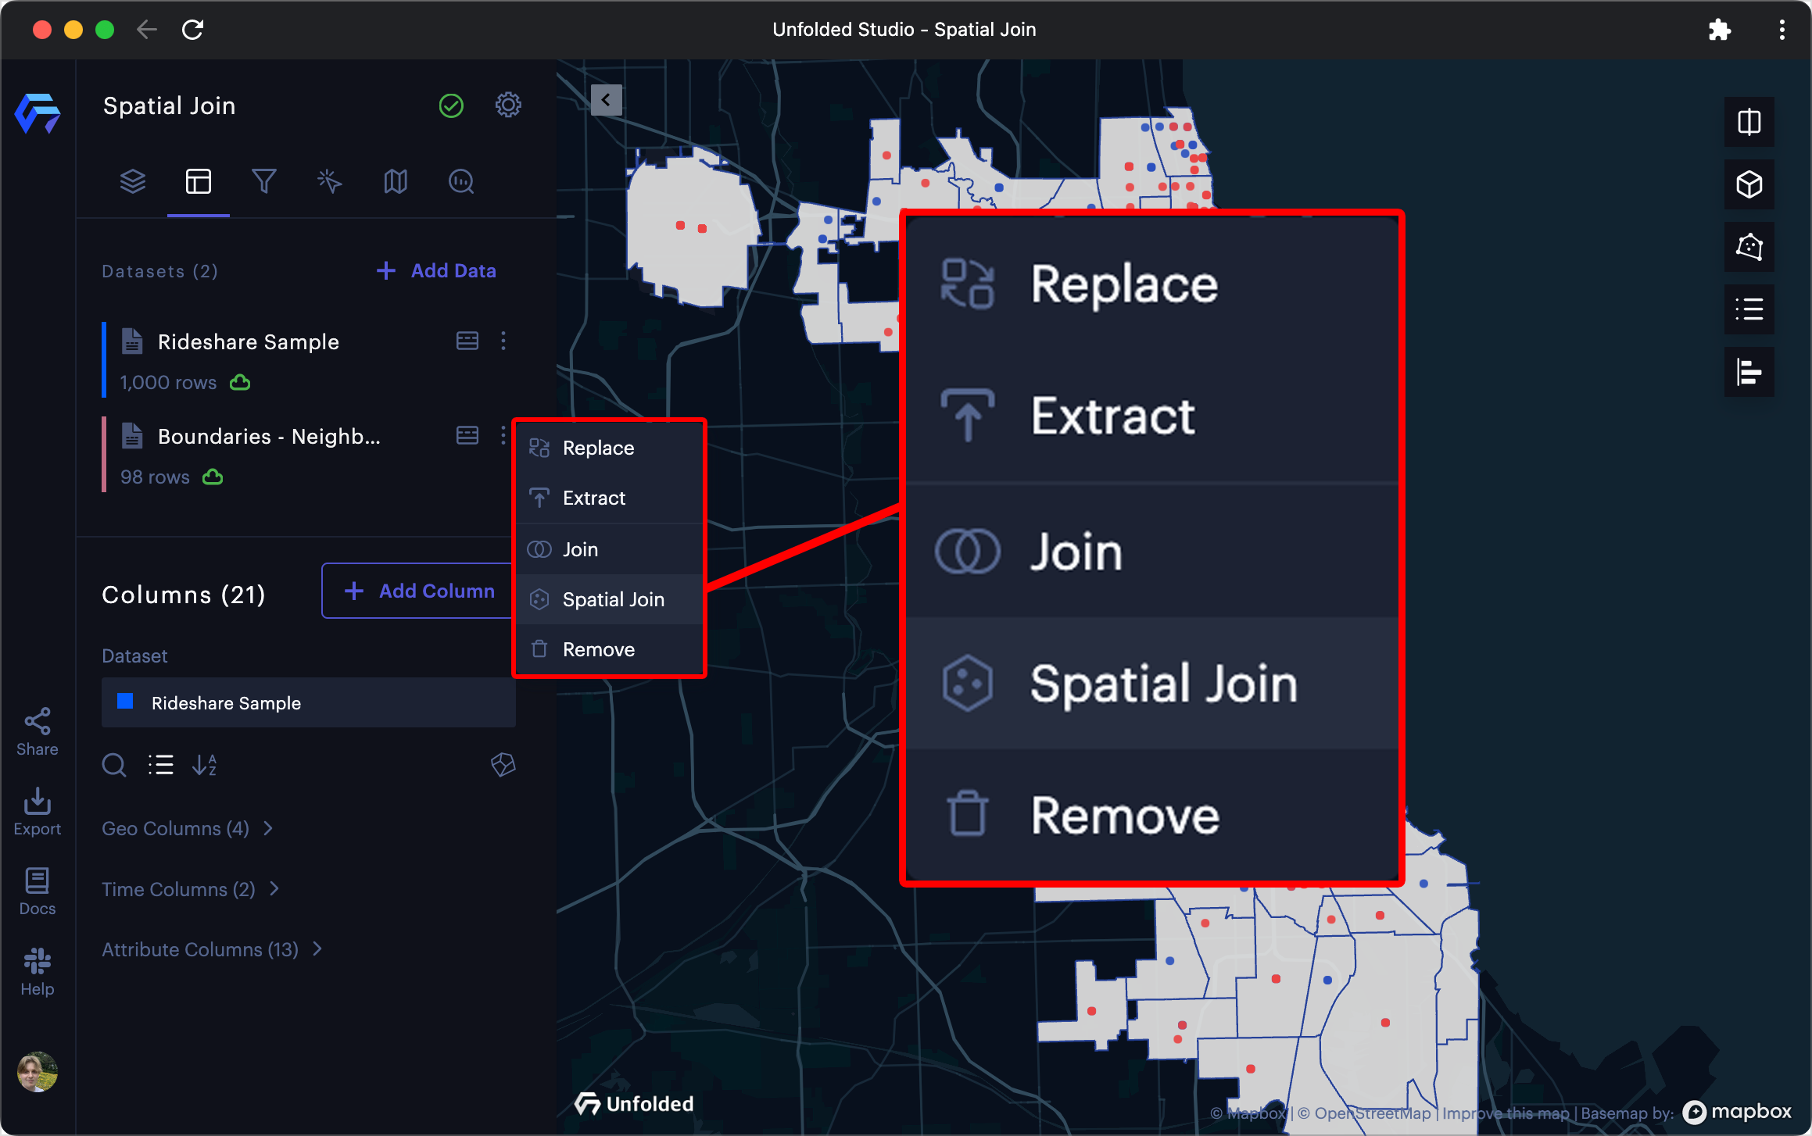
Task: Expand Geo Columns (4)
Action: 188,828
